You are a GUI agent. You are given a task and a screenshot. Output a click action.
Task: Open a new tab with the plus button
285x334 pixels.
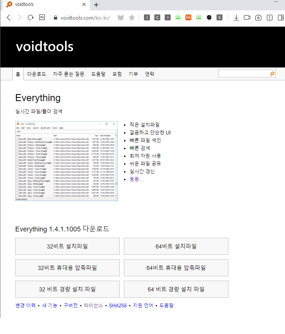96,5
